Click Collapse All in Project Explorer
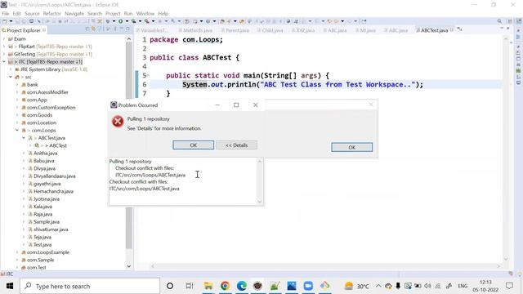 pyautogui.click(x=87, y=29)
